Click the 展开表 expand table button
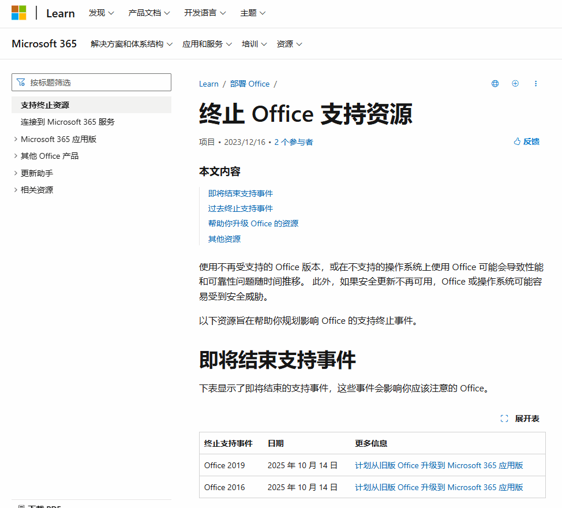Screen dimensions: 562x508 (520, 419)
